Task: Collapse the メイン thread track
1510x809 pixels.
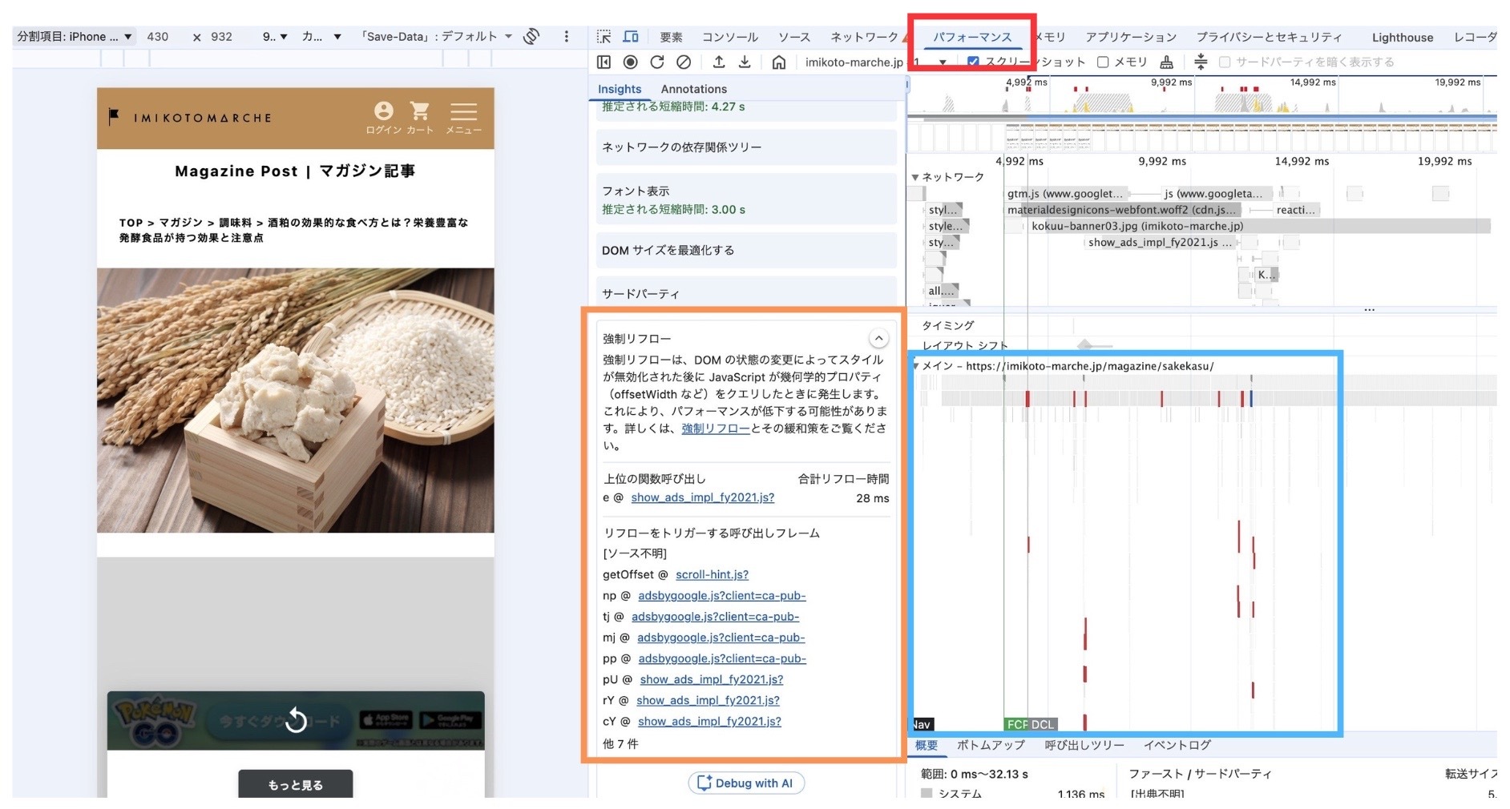Action: point(915,366)
